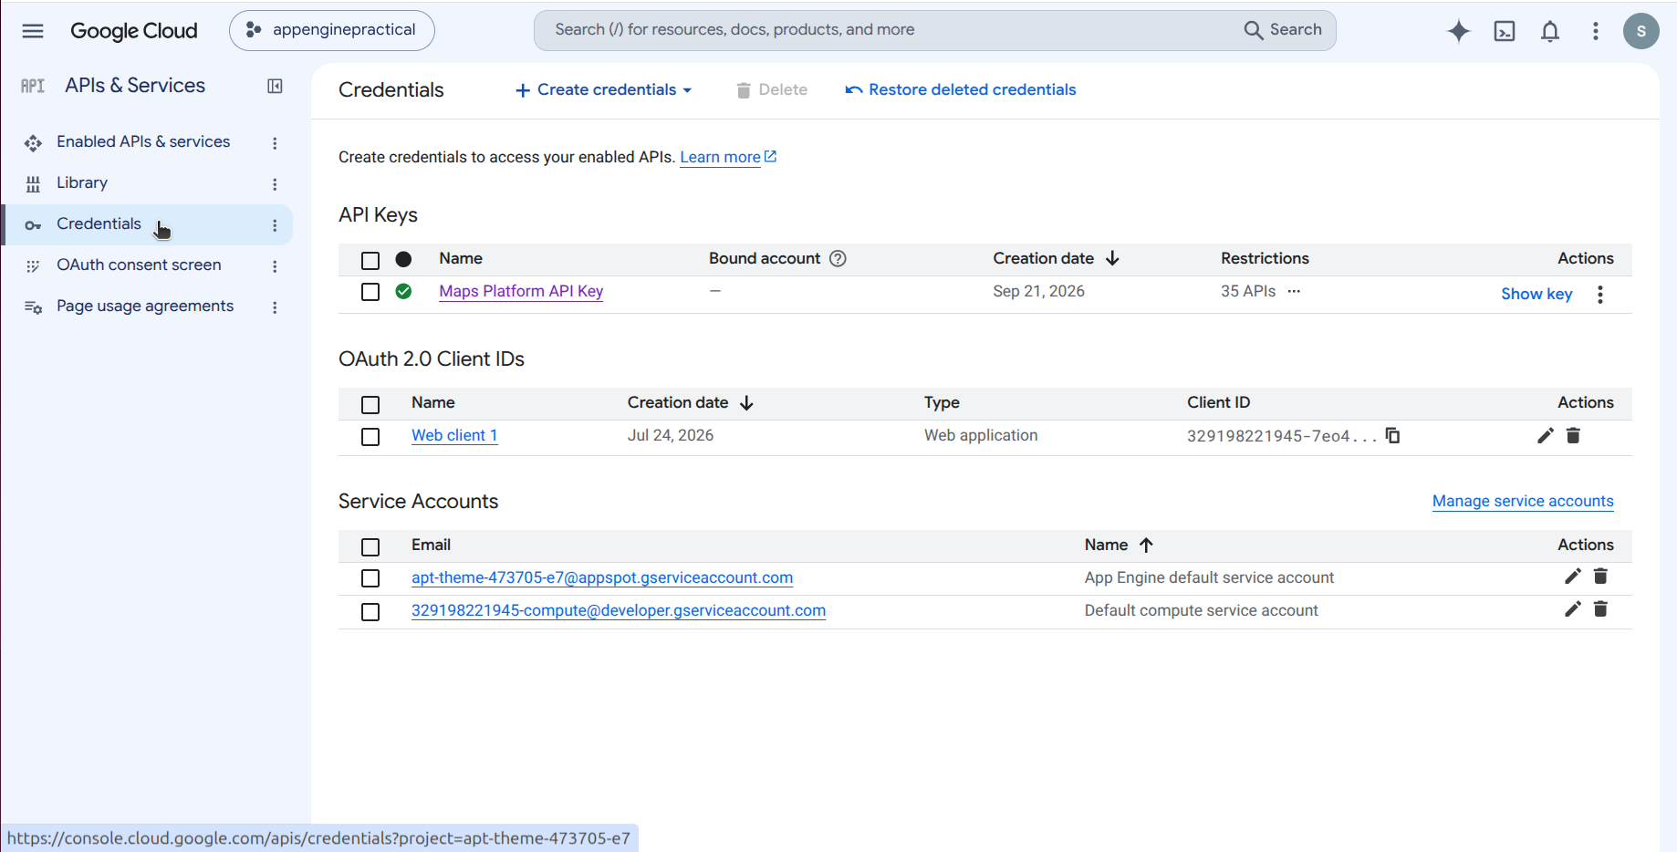1677x852 pixels.
Task: Go to Enabled APIs & services
Action: click(x=143, y=141)
